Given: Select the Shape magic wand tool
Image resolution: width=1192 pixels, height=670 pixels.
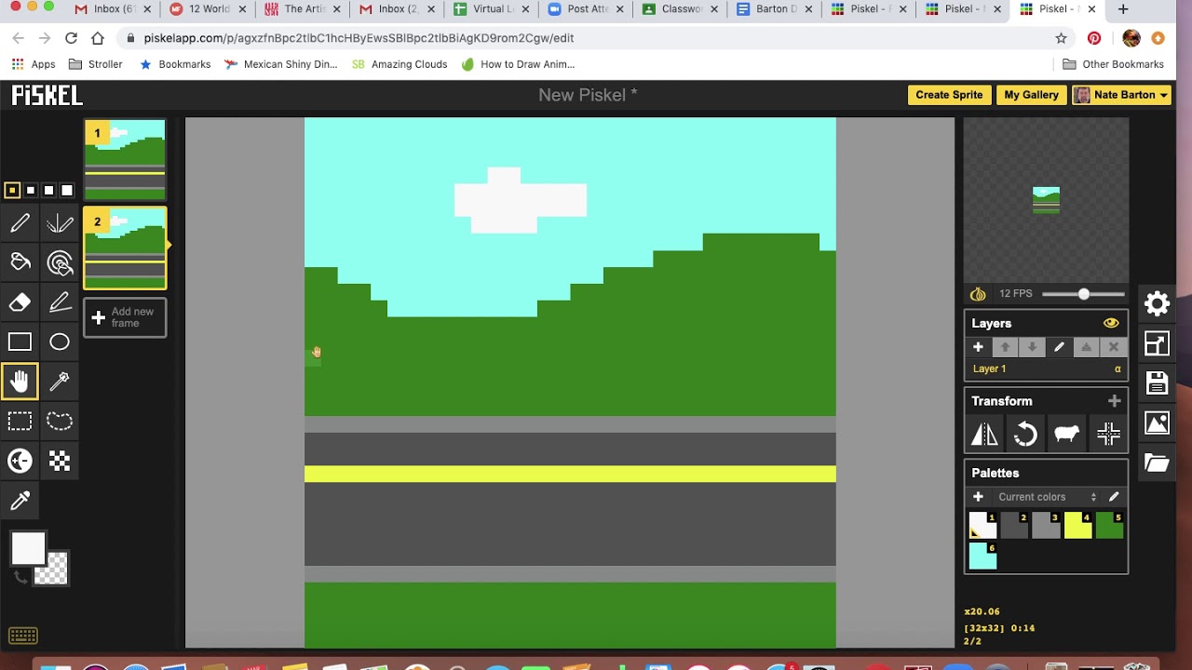Looking at the screenshot, I should coord(60,382).
